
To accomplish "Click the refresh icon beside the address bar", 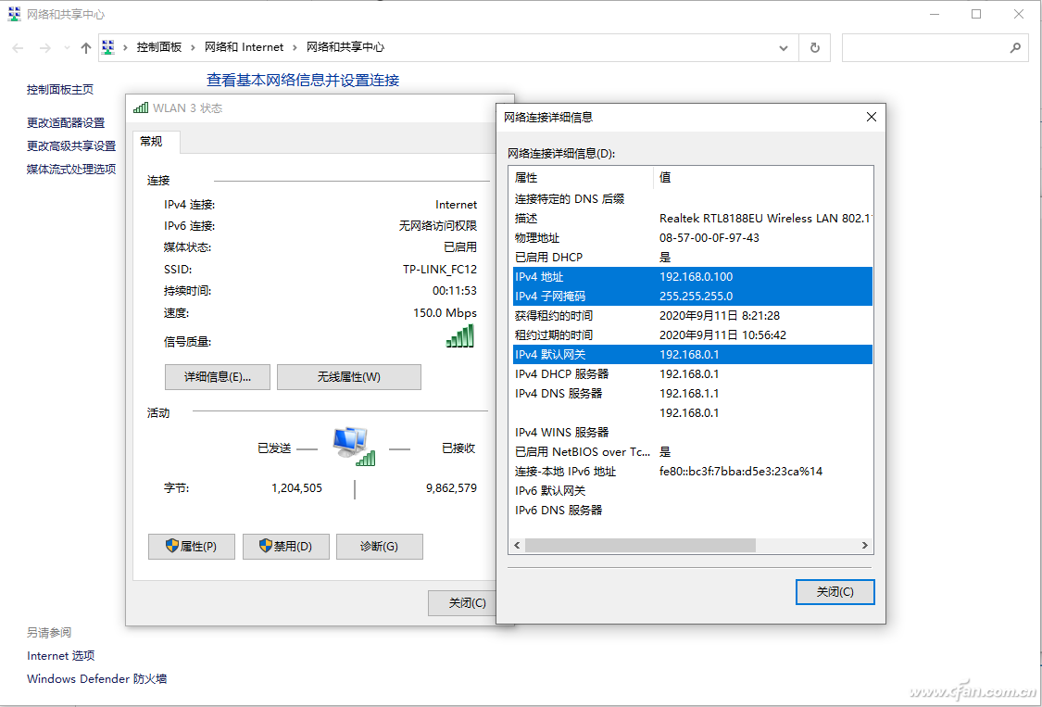I will pyautogui.click(x=815, y=47).
